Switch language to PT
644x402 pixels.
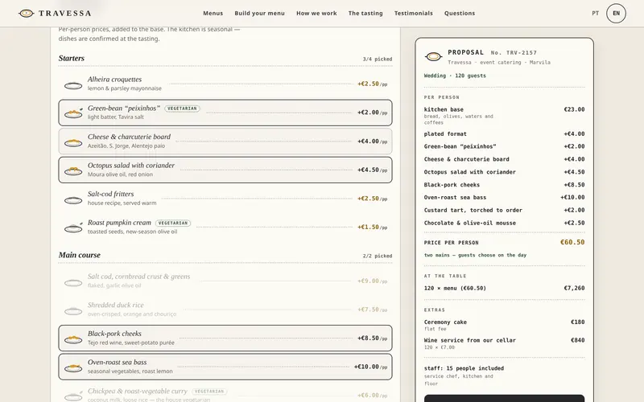[x=595, y=13]
